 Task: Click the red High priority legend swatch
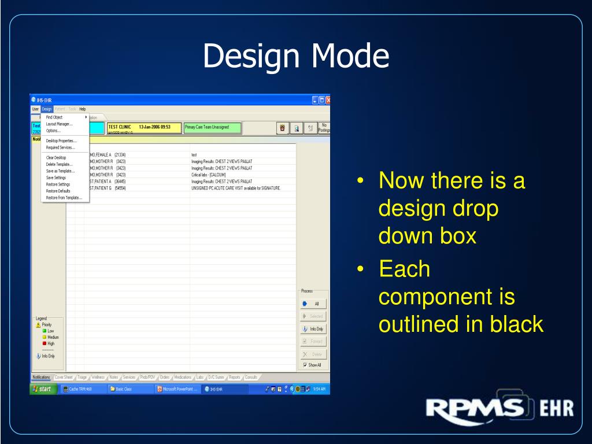click(45, 343)
